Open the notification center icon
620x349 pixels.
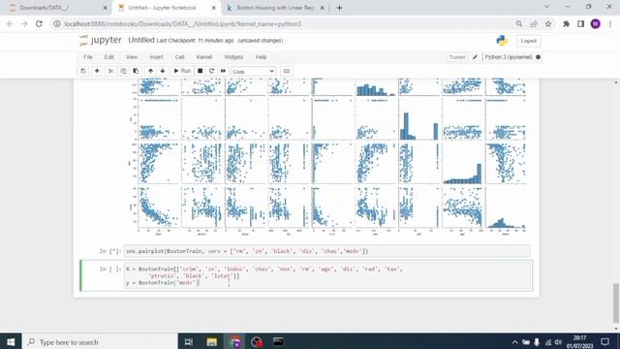point(604,342)
